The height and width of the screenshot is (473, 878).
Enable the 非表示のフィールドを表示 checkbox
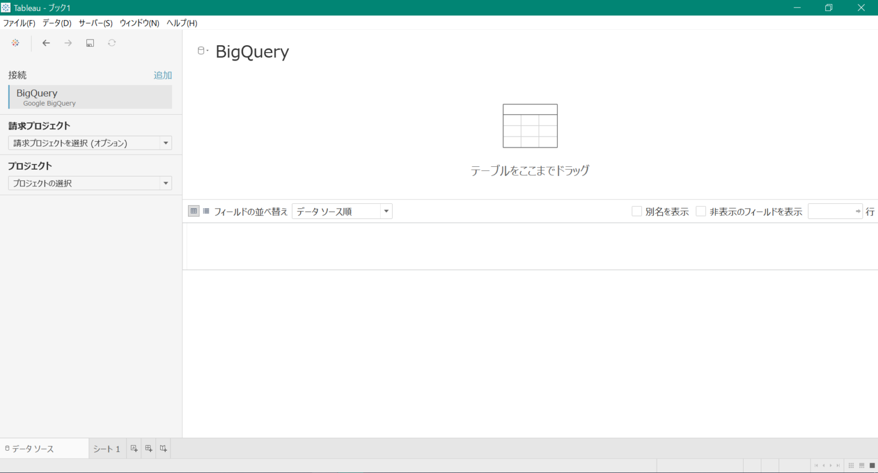click(701, 211)
